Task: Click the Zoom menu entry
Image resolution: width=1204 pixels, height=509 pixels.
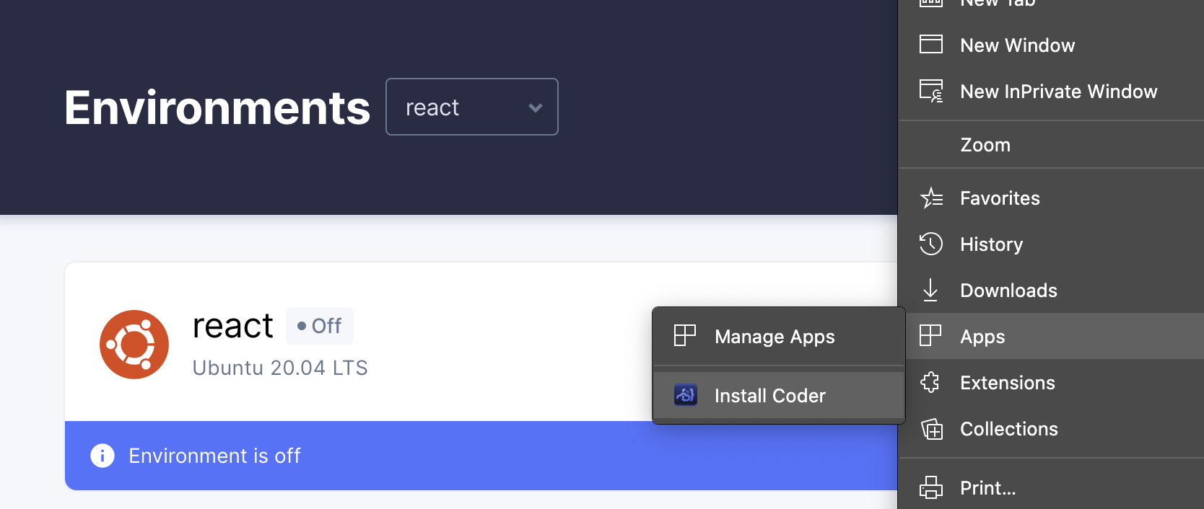Action: (1051, 145)
